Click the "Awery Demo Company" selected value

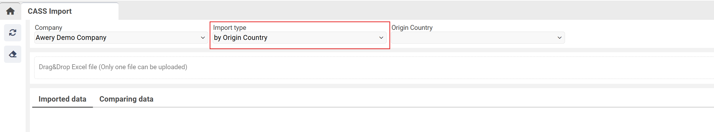[x=71, y=38]
